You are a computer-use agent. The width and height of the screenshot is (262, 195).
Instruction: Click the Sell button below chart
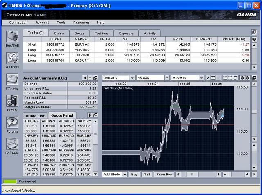point(147,174)
